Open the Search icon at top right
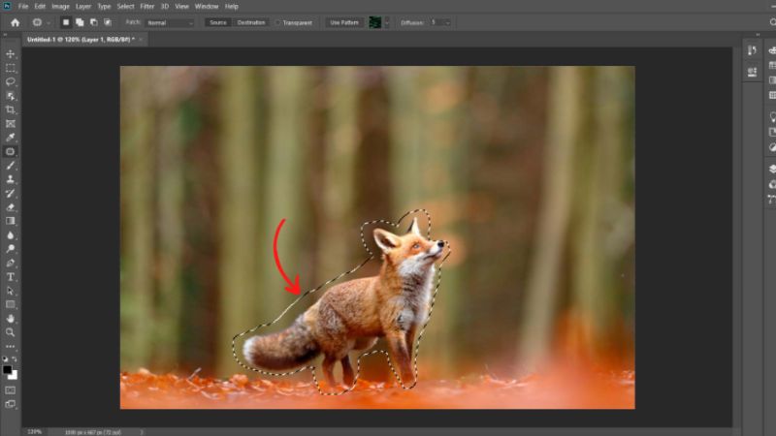776x436 pixels. (x=772, y=22)
